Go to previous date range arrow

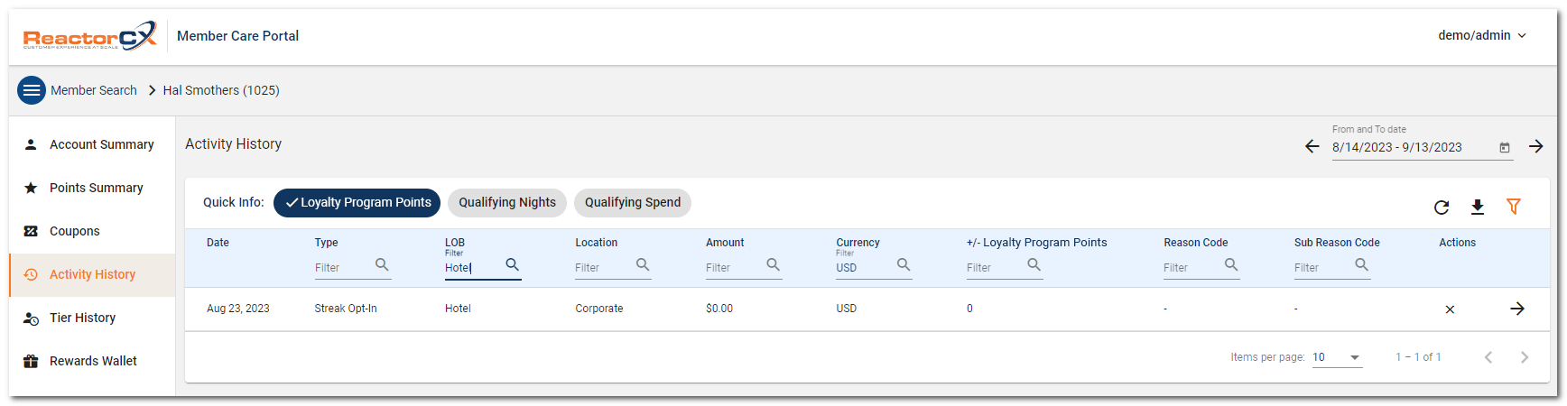(x=1312, y=146)
